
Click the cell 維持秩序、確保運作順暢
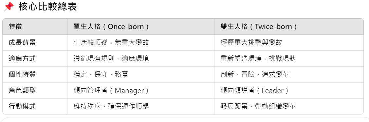[x=111, y=106]
